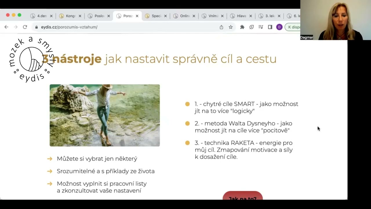The image size is (371, 209).
Task: Click the 'K dispo' update button
Action: coord(293,27)
